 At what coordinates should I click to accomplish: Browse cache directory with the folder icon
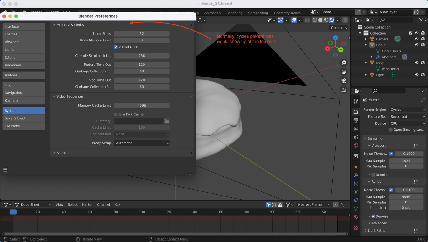point(167,121)
